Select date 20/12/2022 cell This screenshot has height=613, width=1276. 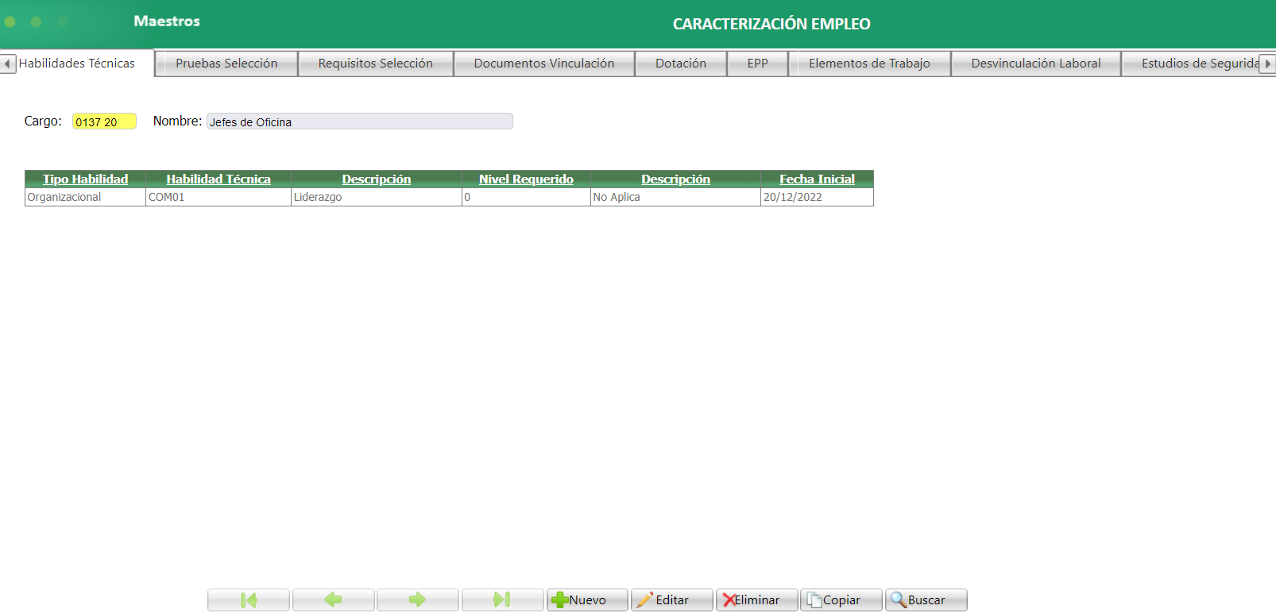click(817, 197)
